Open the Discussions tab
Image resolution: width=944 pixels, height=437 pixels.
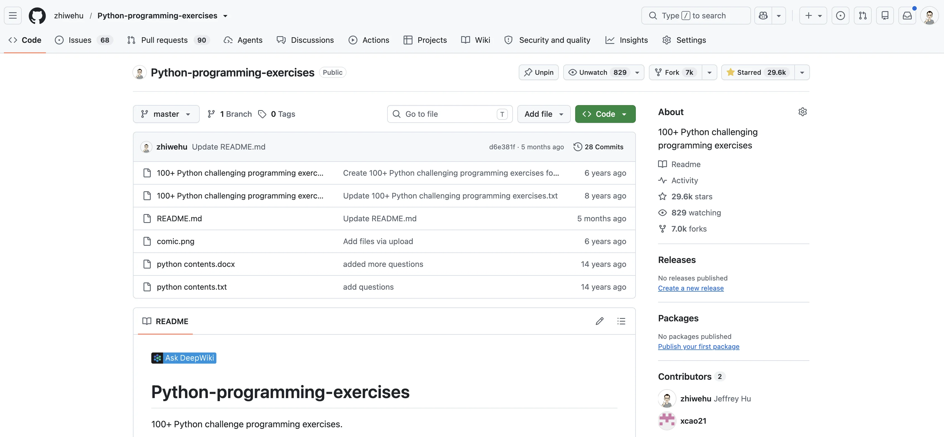click(305, 40)
